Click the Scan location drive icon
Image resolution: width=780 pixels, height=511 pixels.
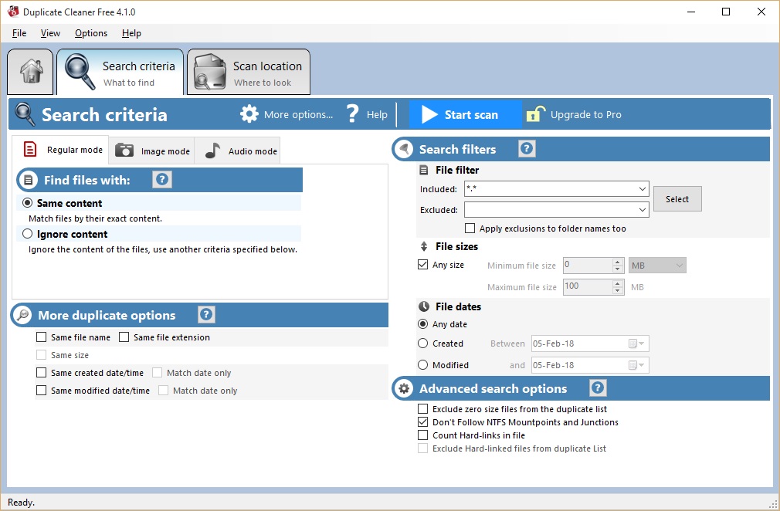(210, 72)
